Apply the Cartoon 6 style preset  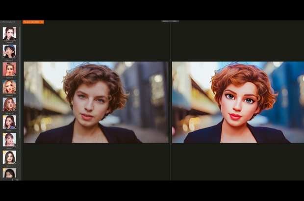pos(9,69)
